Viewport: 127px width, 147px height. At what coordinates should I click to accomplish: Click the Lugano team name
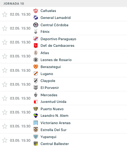tap(47, 74)
